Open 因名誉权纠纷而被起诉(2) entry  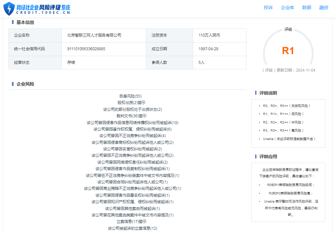tap(133, 149)
